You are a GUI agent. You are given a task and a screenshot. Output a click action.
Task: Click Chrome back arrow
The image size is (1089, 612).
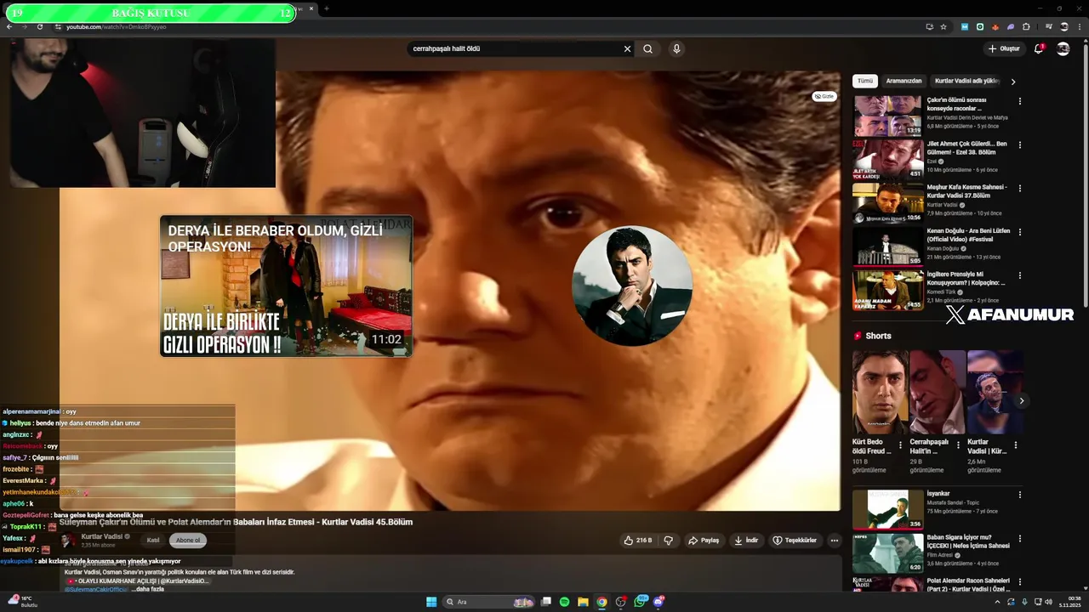click(x=9, y=26)
